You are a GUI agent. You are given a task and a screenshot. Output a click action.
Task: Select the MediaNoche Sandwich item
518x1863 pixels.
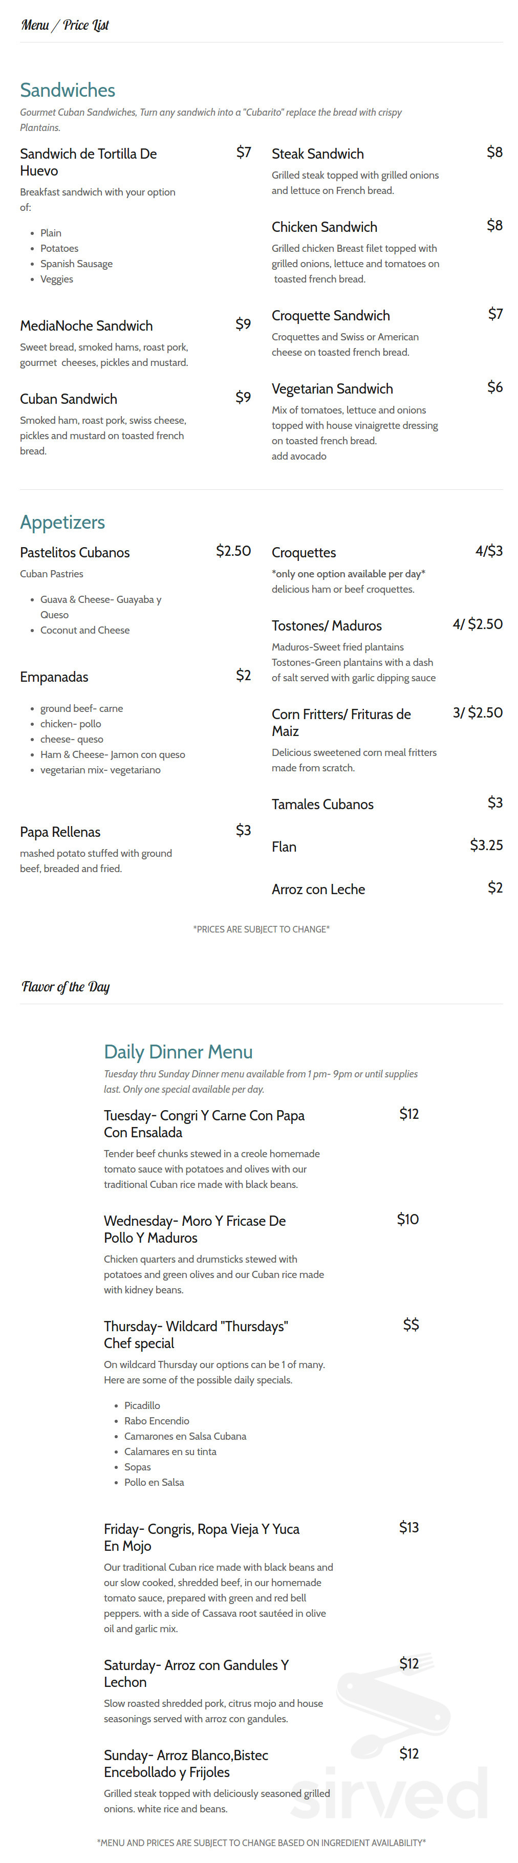86,326
